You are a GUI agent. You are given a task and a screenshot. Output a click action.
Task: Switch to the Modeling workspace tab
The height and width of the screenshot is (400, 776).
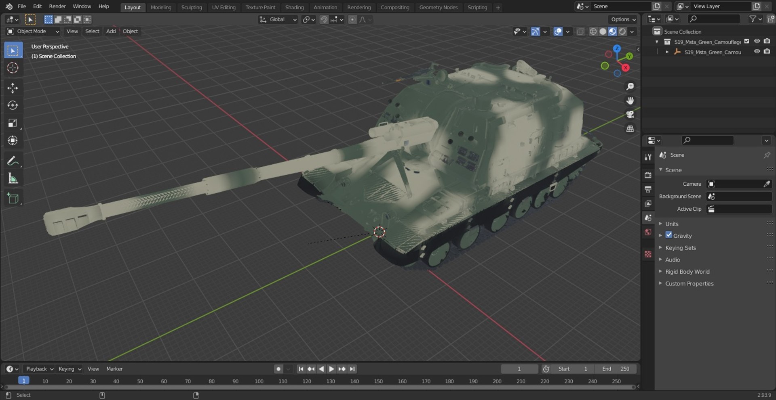161,7
